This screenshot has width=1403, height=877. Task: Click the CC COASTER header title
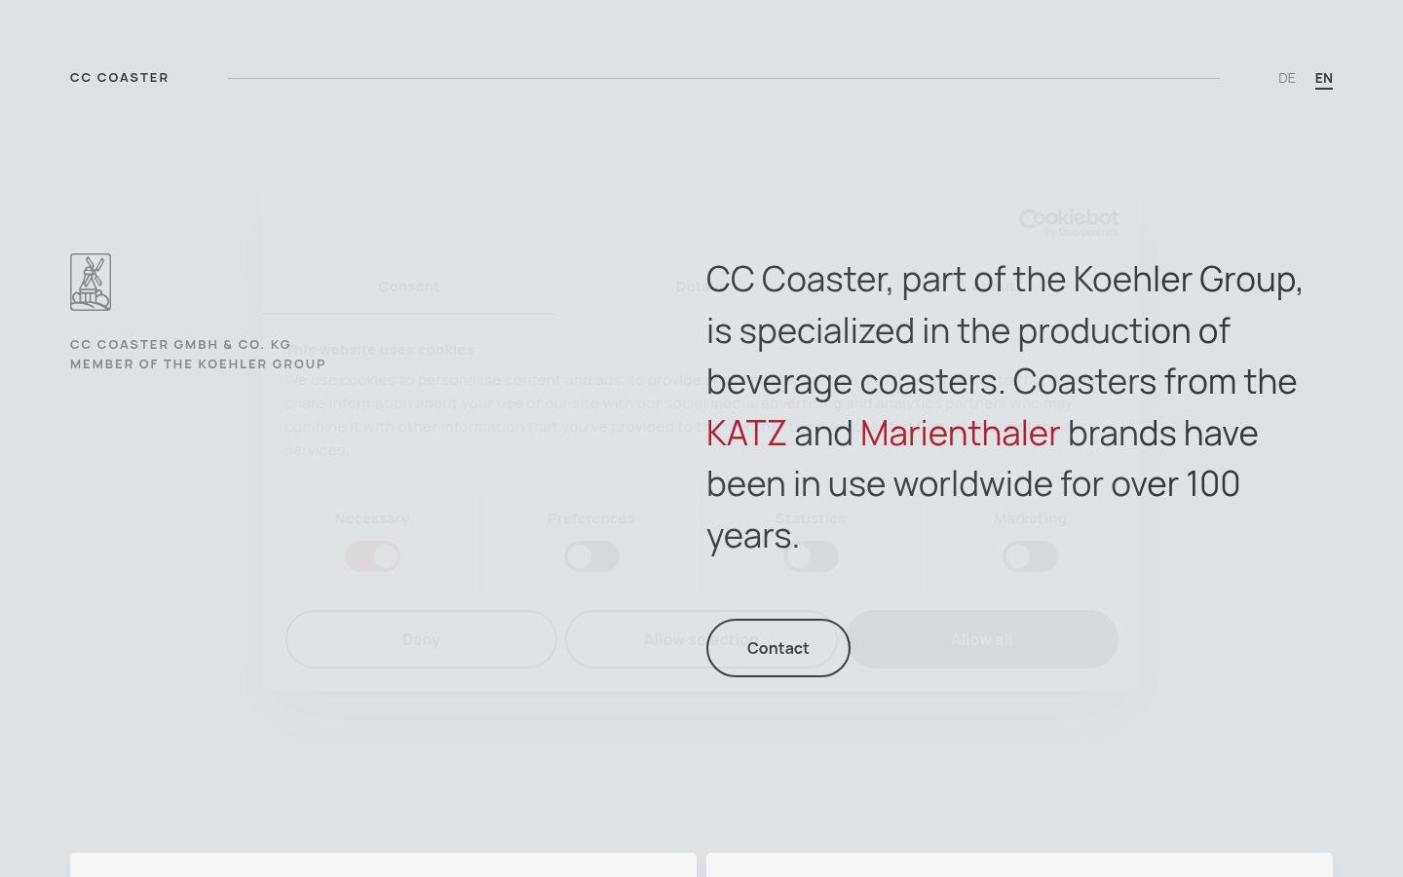pyautogui.click(x=119, y=78)
